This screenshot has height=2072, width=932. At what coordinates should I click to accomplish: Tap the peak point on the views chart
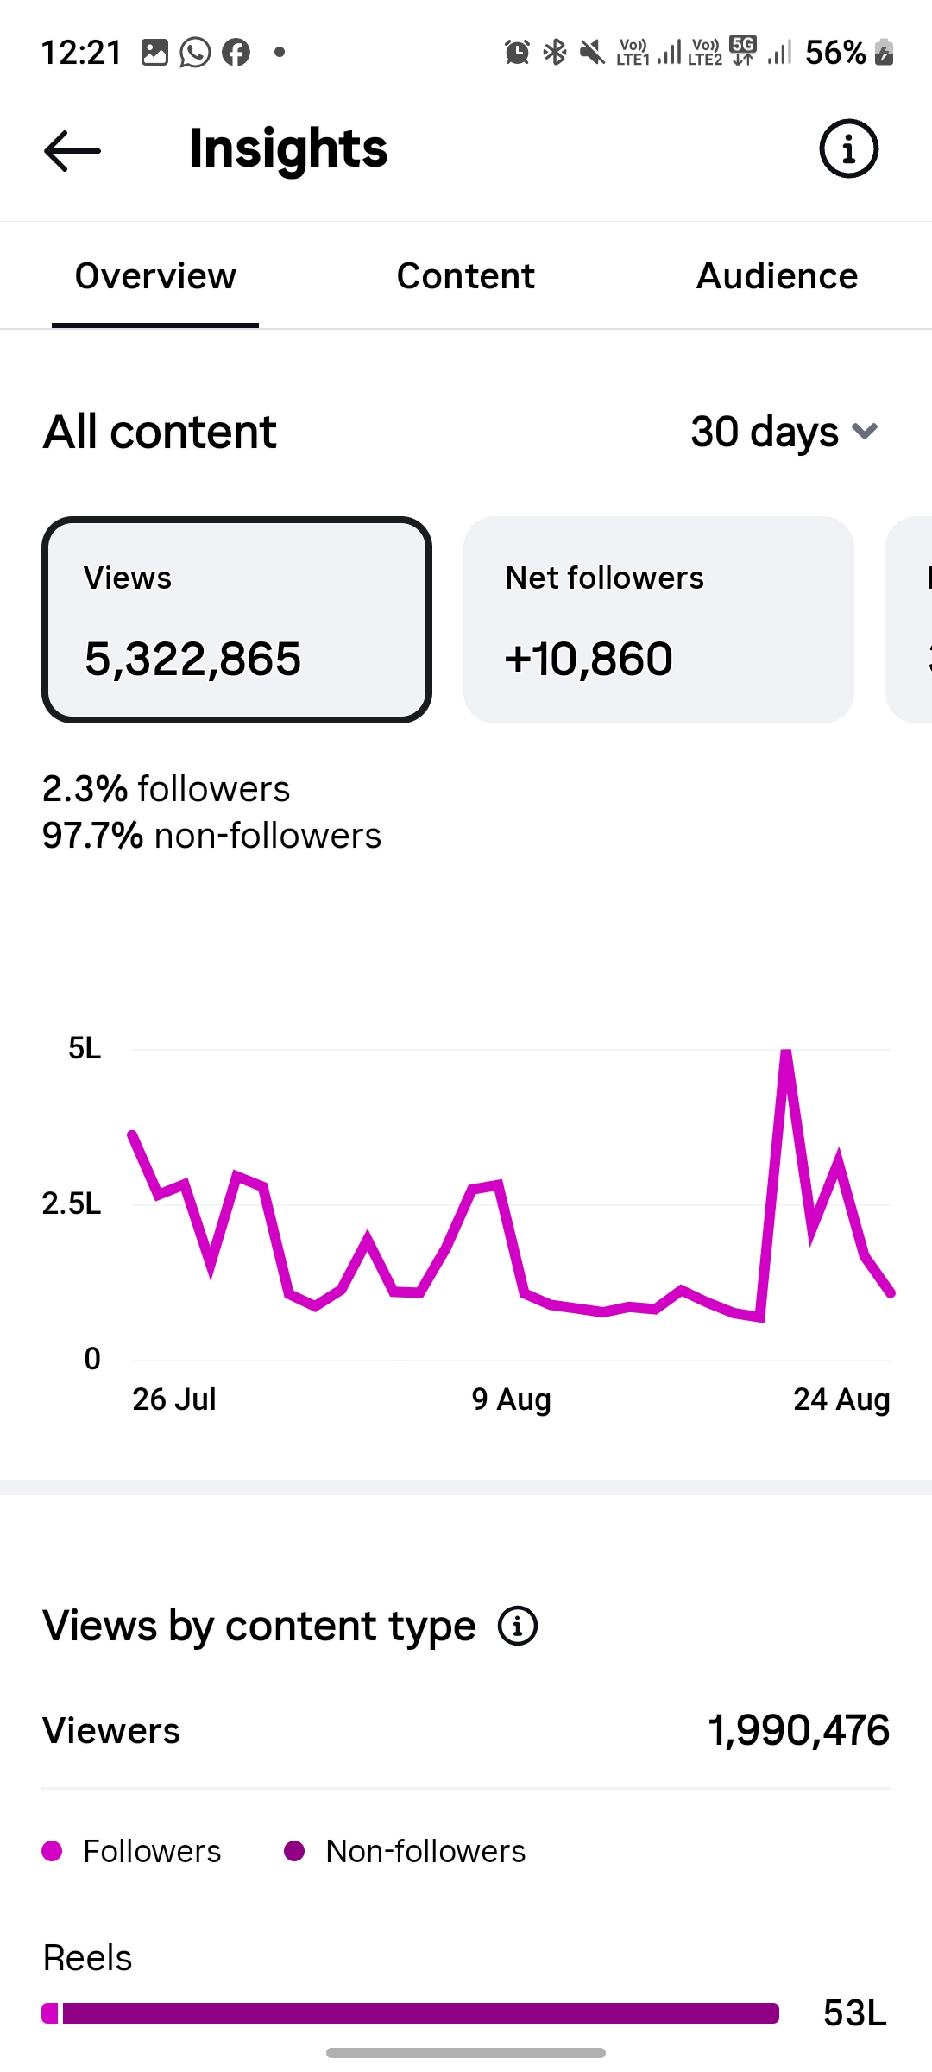786,1051
